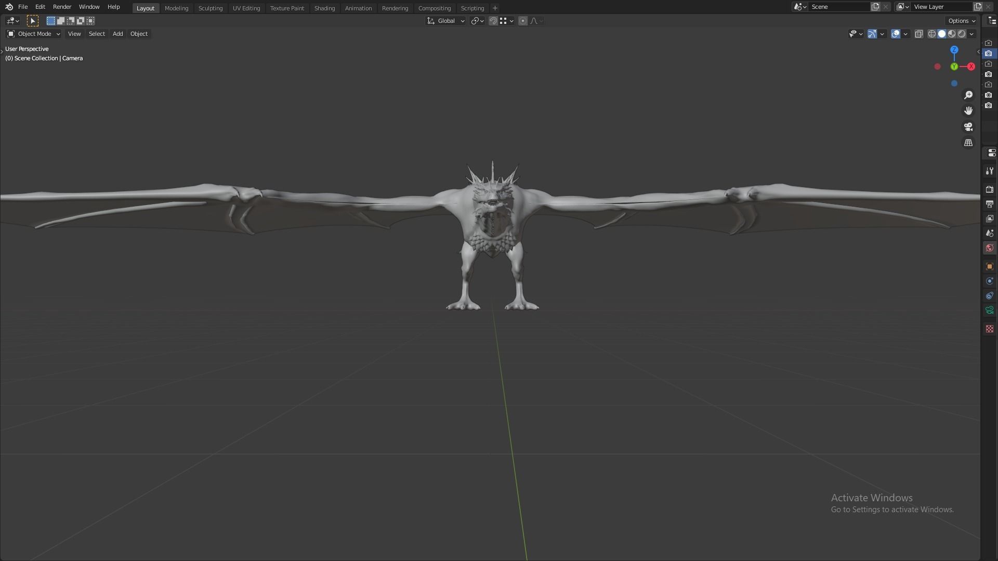
Task: Switch to the UV Editing workspace tab
Action: [x=246, y=8]
